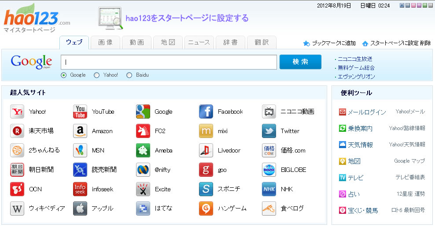Image resolution: width=435 pixels, height=227 pixels.
Task: Switch to the 翻訳 search tab
Action: (262, 42)
